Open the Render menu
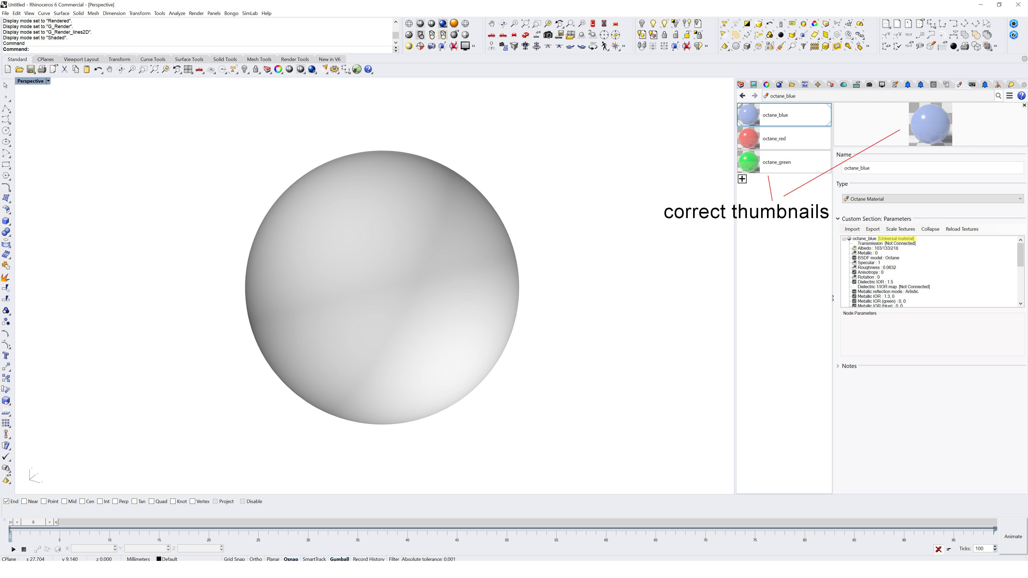This screenshot has height=578, width=1028. point(196,13)
